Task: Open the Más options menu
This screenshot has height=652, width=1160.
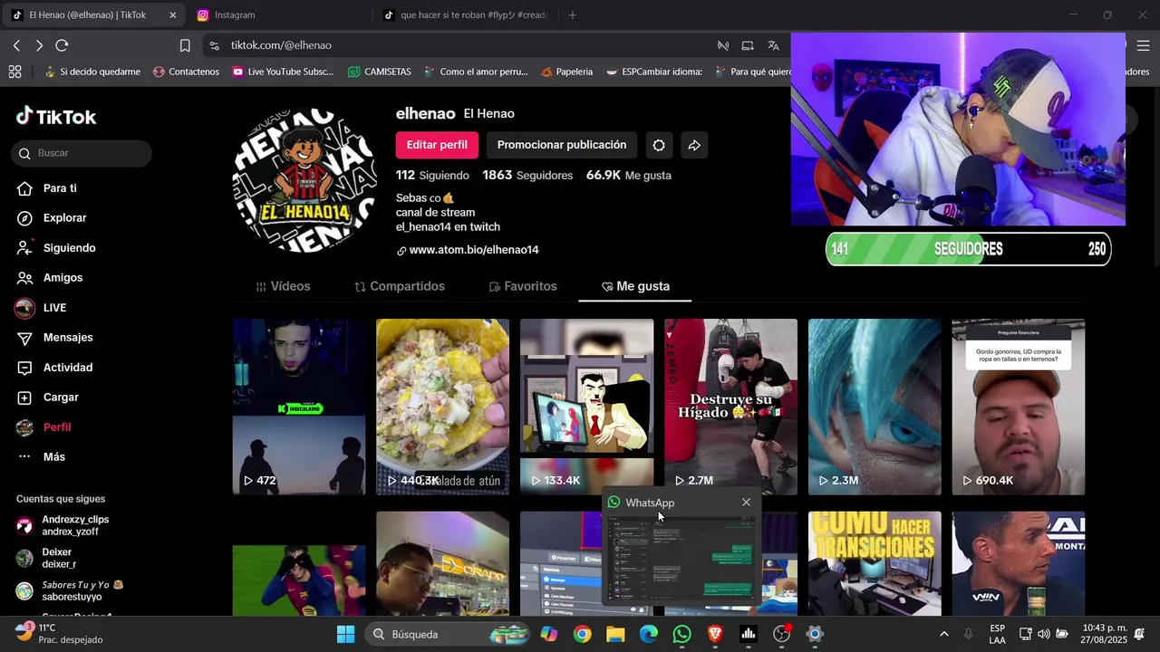Action: click(53, 457)
